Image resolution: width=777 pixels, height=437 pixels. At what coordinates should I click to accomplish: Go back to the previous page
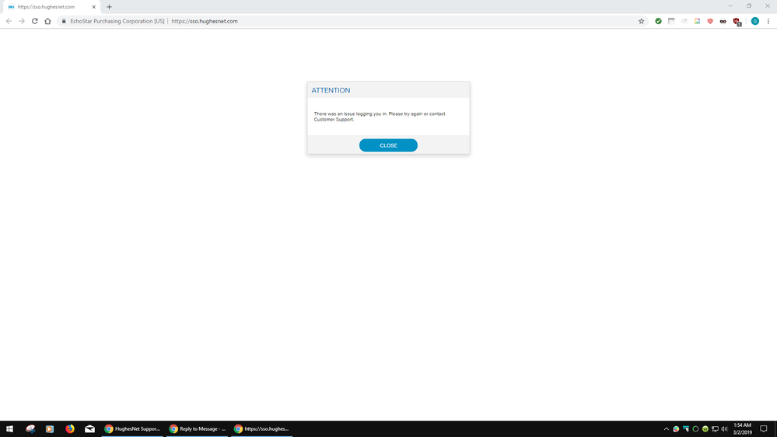click(9, 21)
